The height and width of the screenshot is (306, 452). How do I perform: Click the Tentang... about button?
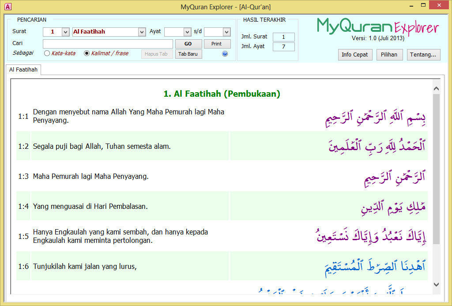pos(423,54)
